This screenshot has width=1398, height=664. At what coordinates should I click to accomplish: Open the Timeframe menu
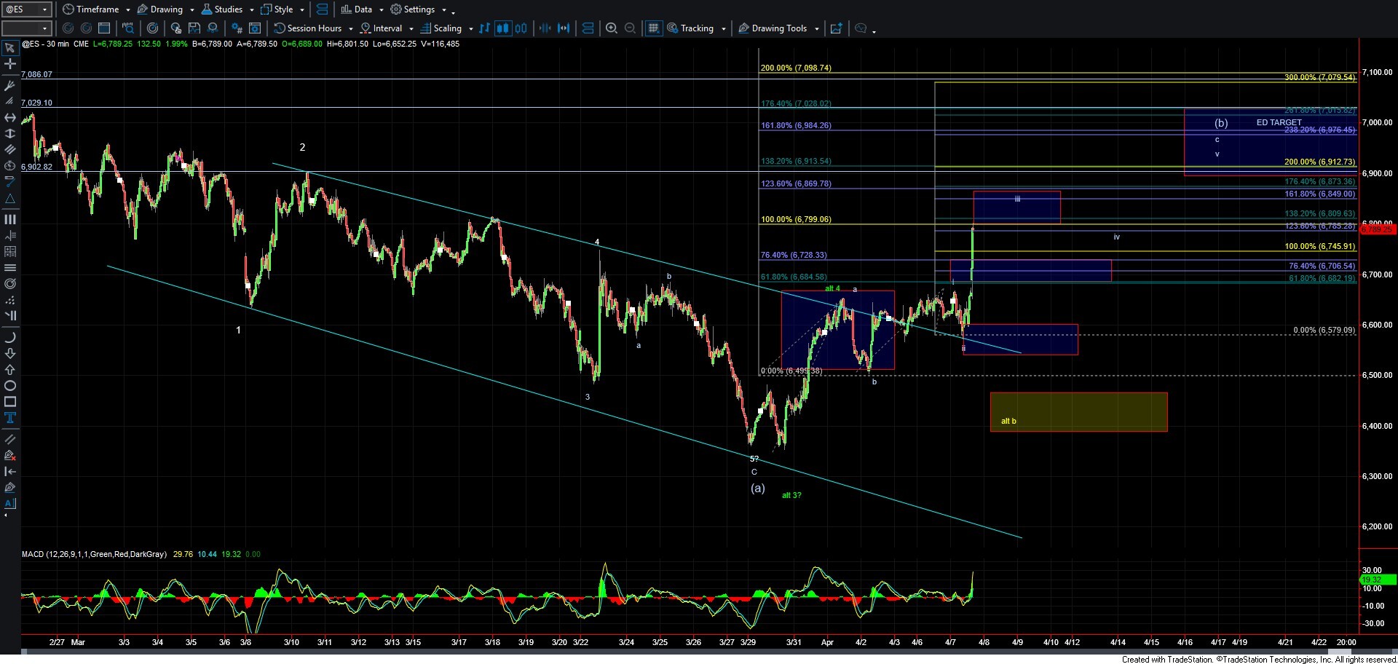click(x=97, y=9)
